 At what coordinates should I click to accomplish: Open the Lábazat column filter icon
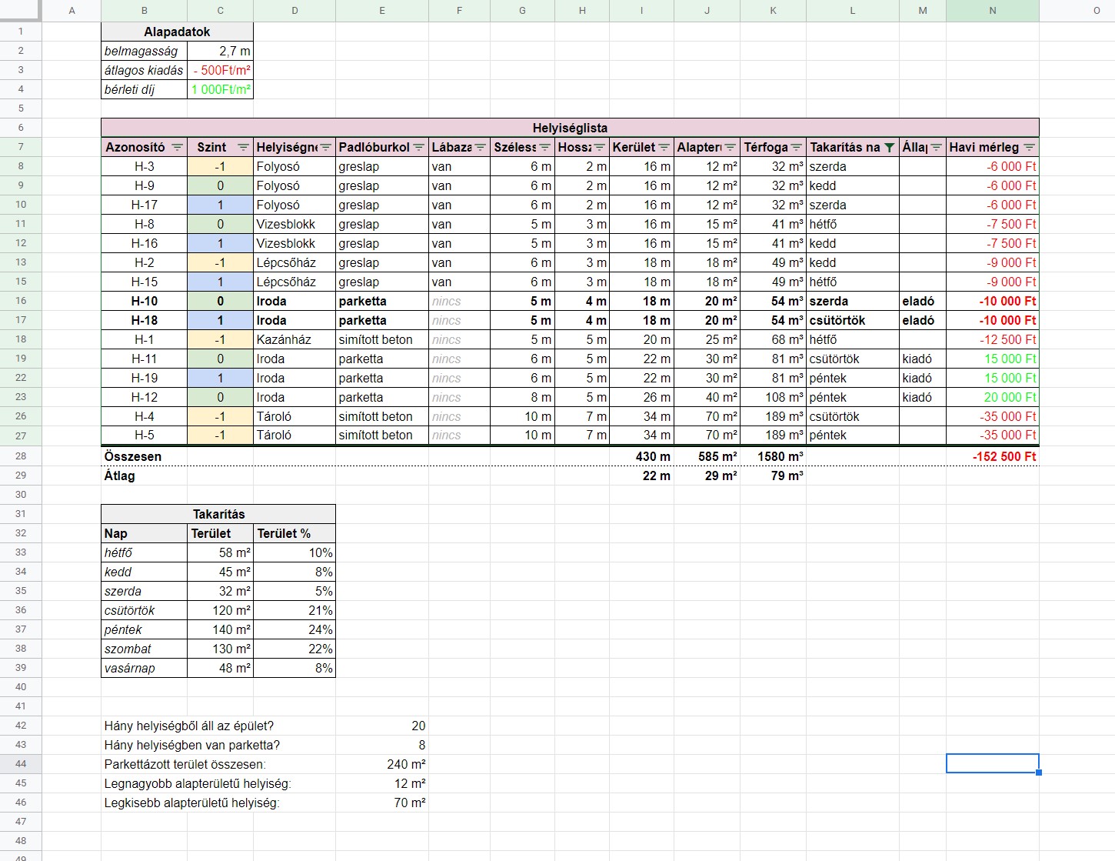point(480,147)
